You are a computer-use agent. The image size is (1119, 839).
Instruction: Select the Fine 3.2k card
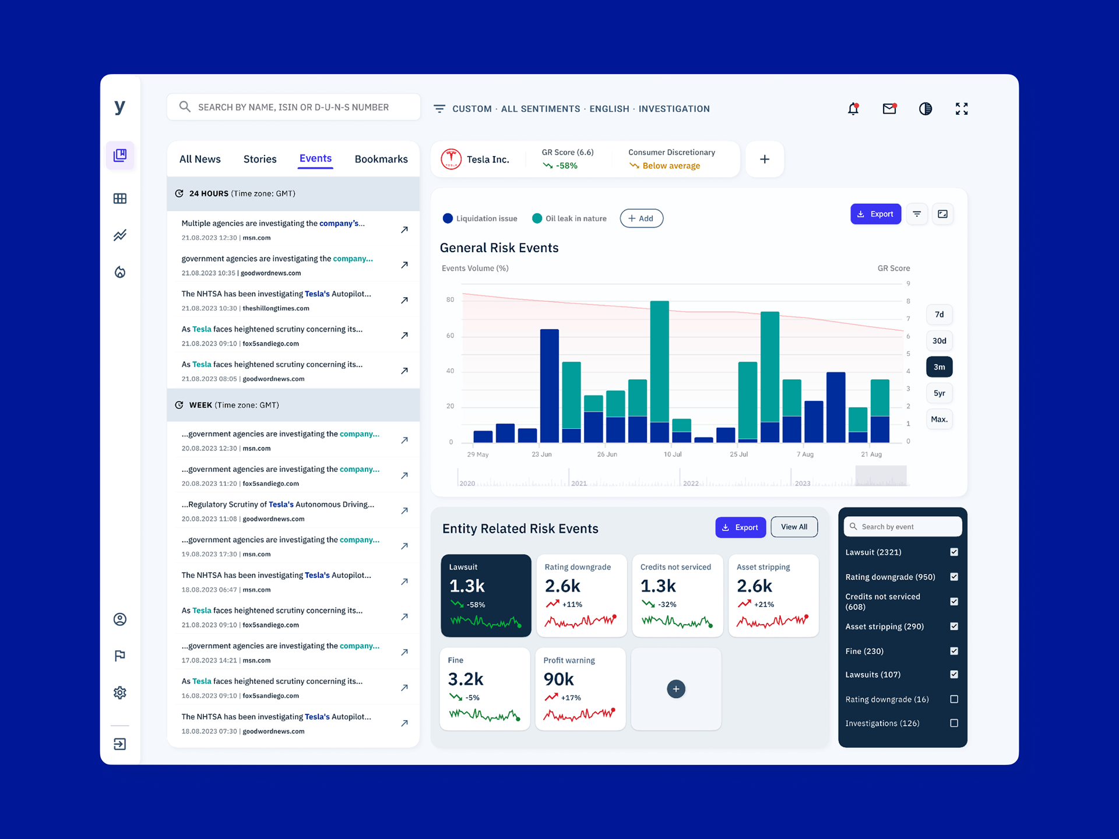tap(485, 689)
